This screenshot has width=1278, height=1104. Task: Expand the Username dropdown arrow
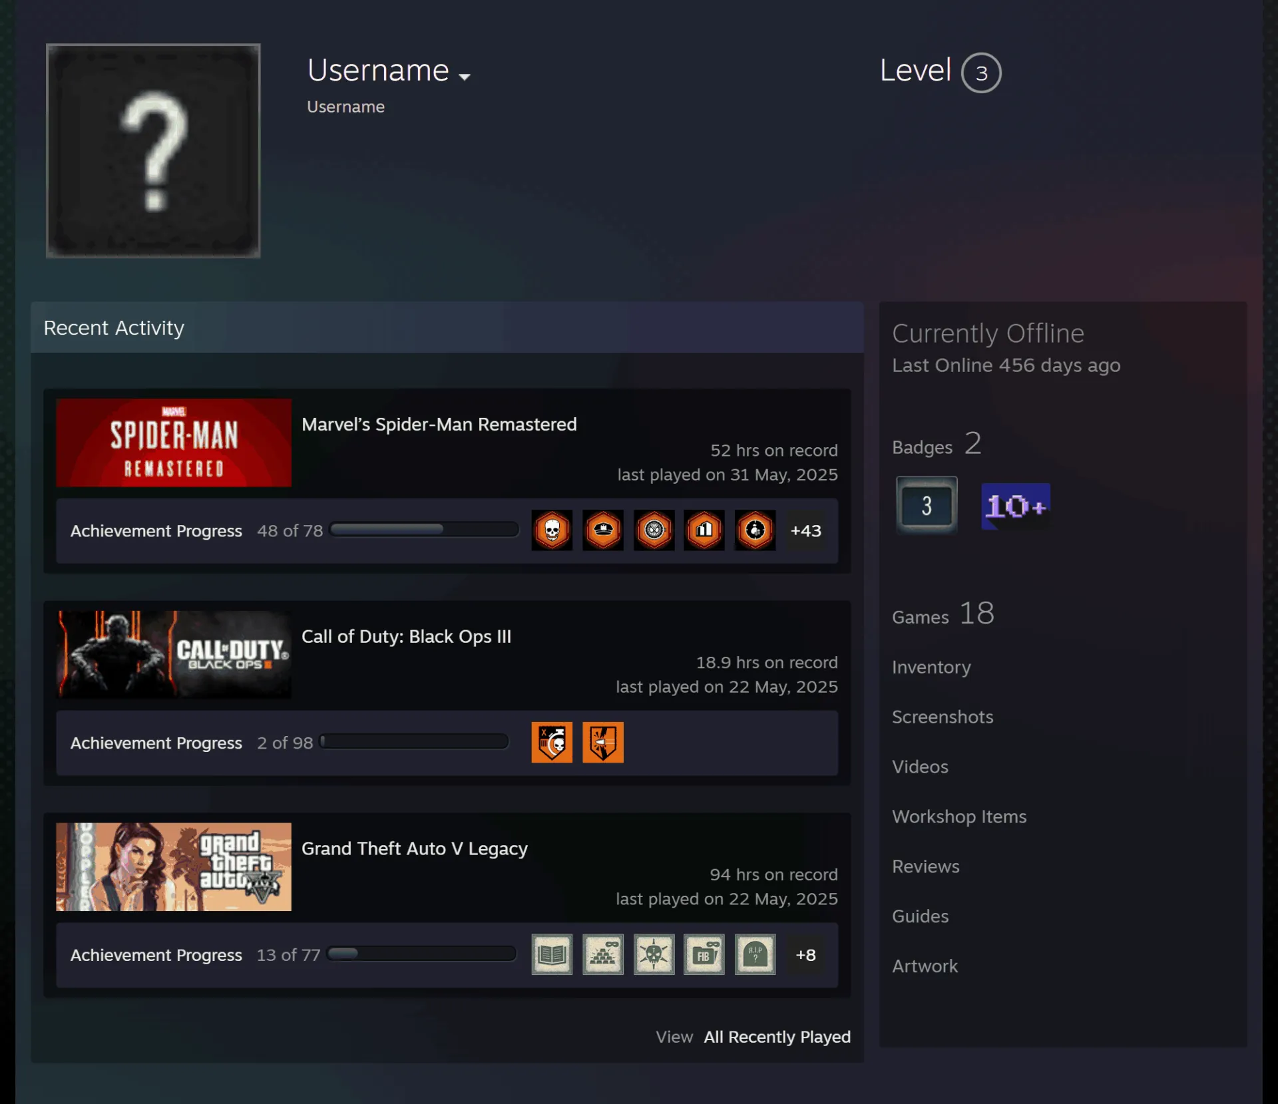465,77
